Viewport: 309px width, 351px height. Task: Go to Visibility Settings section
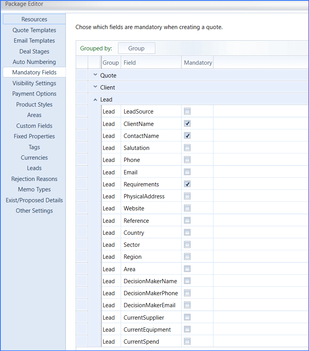34,83
